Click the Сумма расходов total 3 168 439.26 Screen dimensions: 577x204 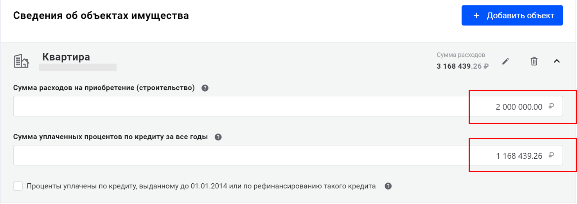click(462, 66)
